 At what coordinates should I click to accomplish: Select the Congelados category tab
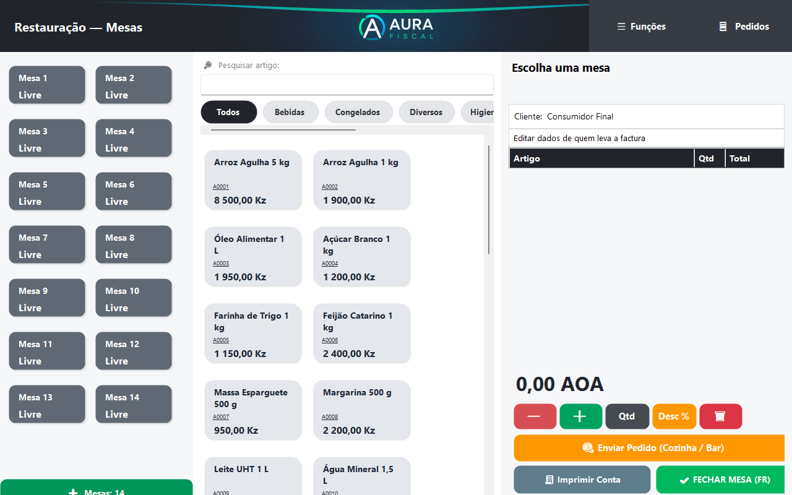coord(358,112)
